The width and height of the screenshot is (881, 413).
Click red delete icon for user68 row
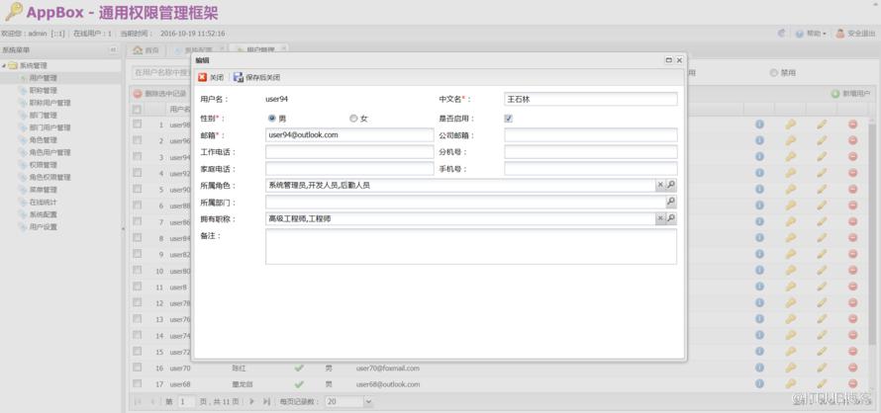click(x=852, y=383)
